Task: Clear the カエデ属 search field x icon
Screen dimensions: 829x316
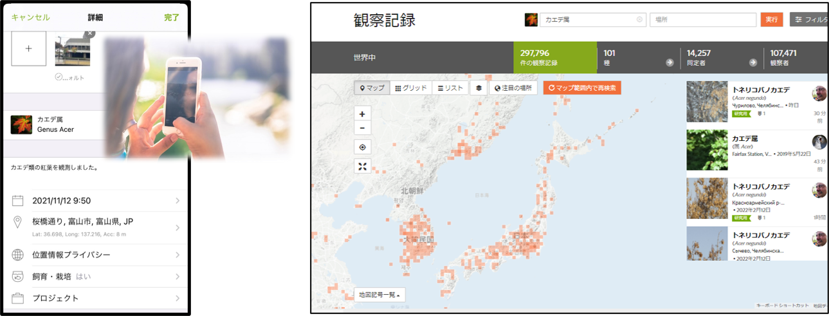Action: (x=639, y=20)
